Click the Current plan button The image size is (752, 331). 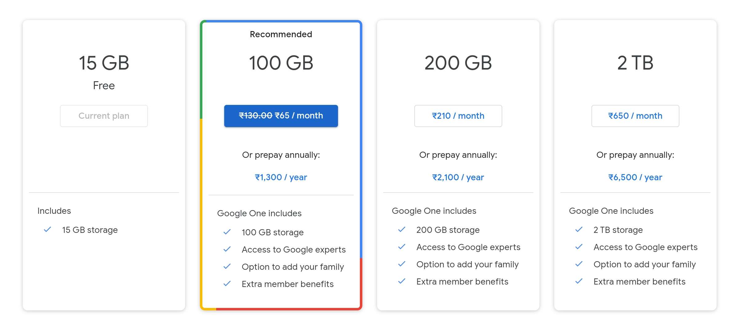(104, 116)
